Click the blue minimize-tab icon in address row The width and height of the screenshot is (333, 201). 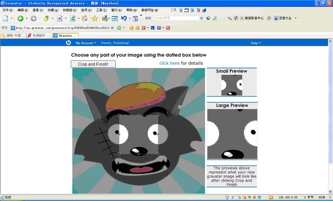[153, 28]
